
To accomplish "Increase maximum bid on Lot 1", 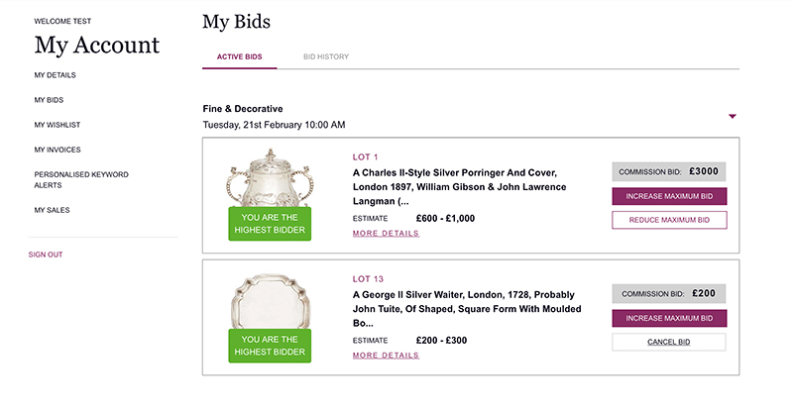I will click(669, 196).
